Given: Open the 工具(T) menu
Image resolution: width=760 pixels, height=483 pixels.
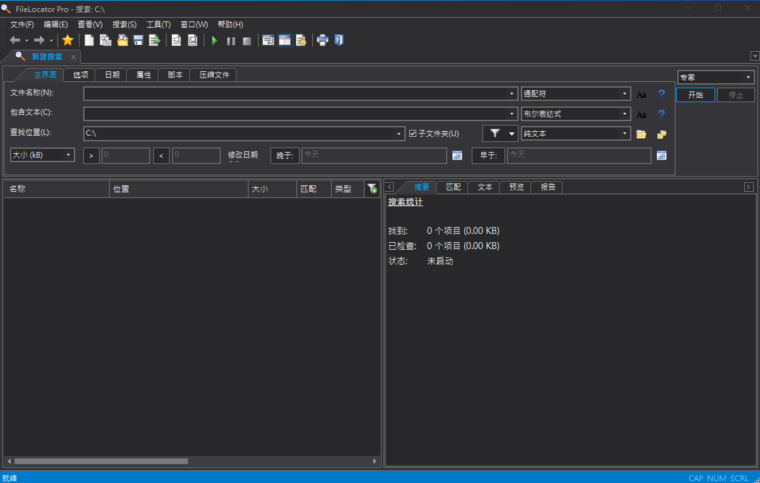Looking at the screenshot, I should coord(158,25).
